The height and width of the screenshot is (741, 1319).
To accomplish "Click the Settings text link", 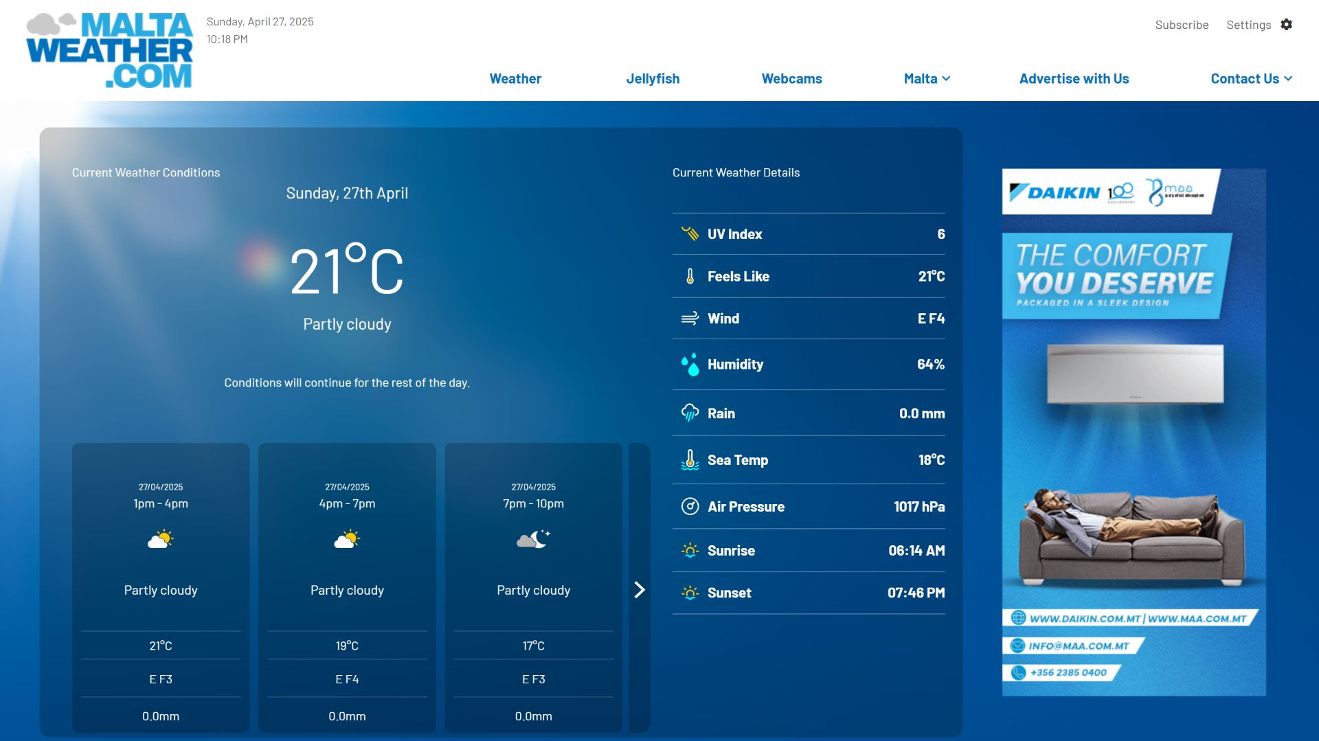I will click(1248, 25).
